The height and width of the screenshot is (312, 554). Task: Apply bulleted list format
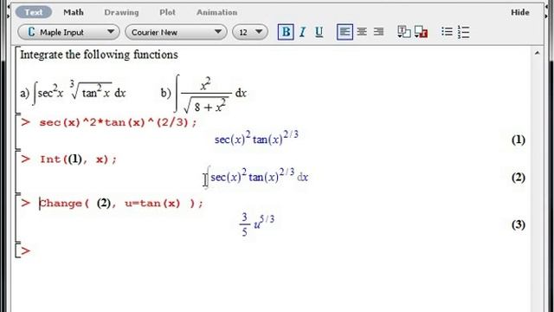(447, 32)
